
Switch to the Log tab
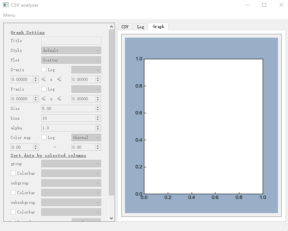pos(140,27)
